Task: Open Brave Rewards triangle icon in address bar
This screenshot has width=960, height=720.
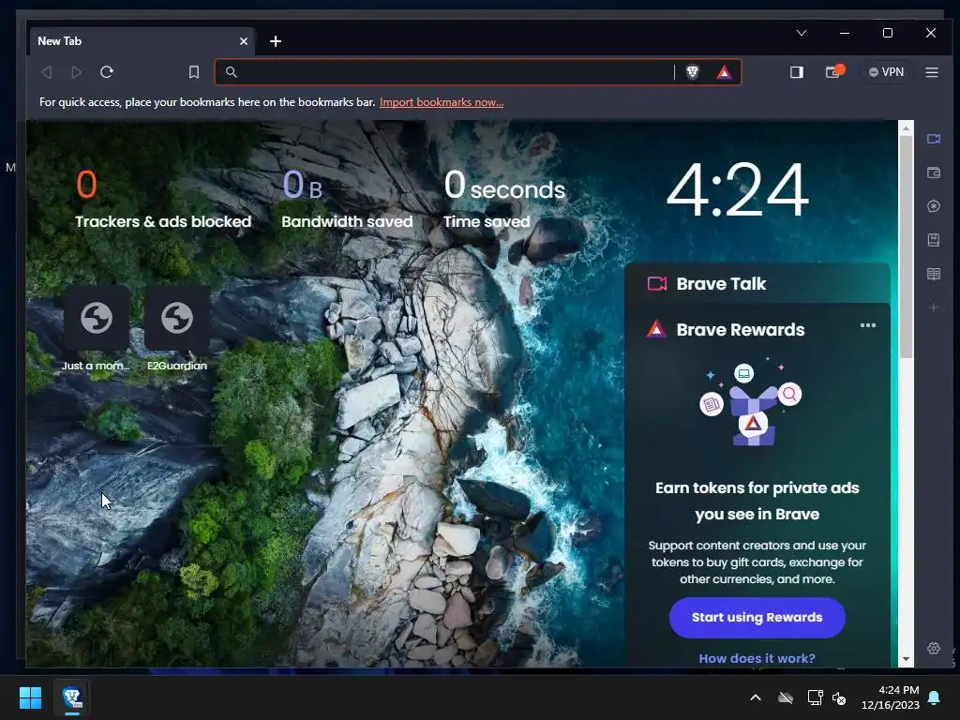Action: (725, 72)
